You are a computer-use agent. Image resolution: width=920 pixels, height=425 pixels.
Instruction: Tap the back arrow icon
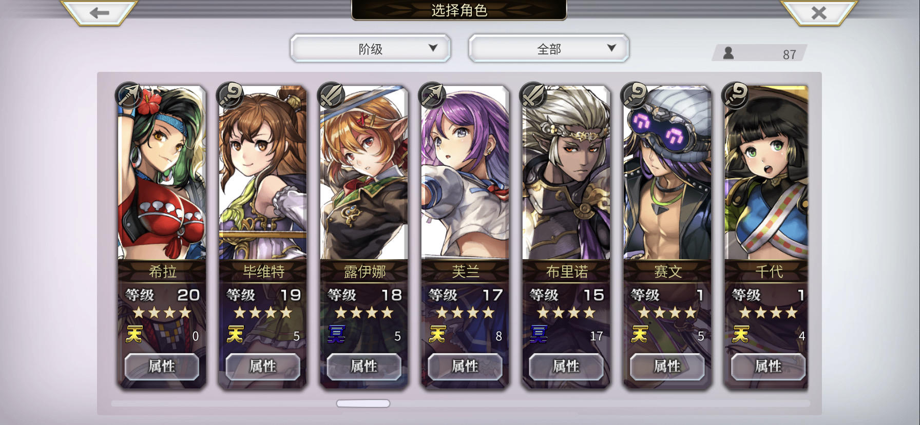[99, 13]
